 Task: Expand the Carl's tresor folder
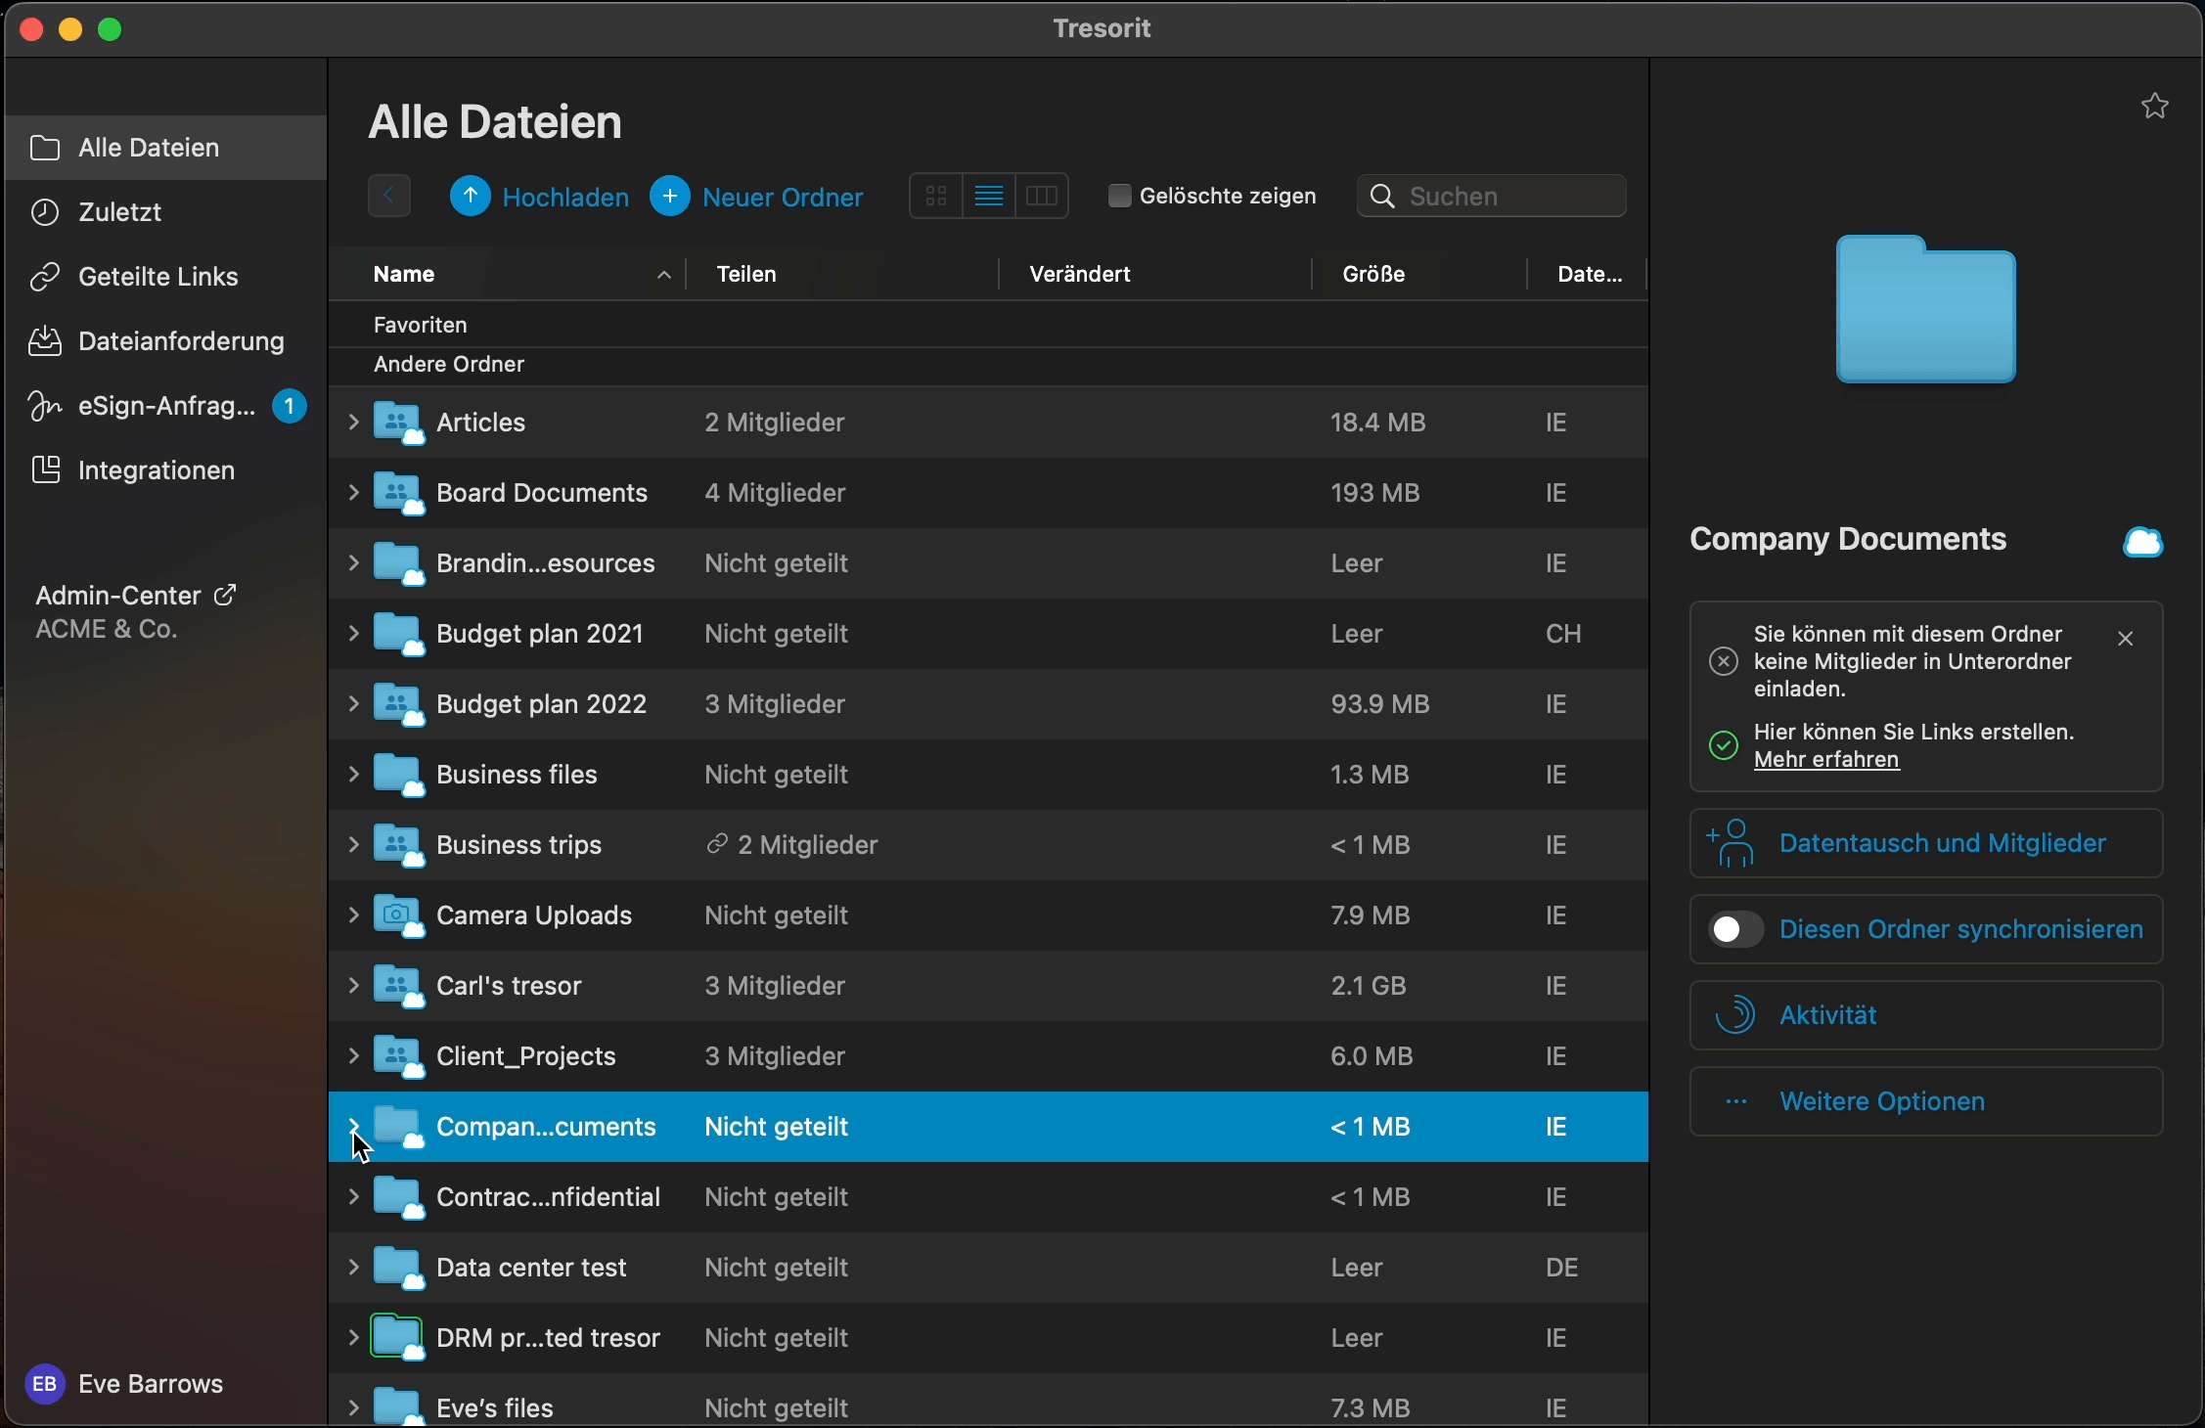(x=354, y=986)
